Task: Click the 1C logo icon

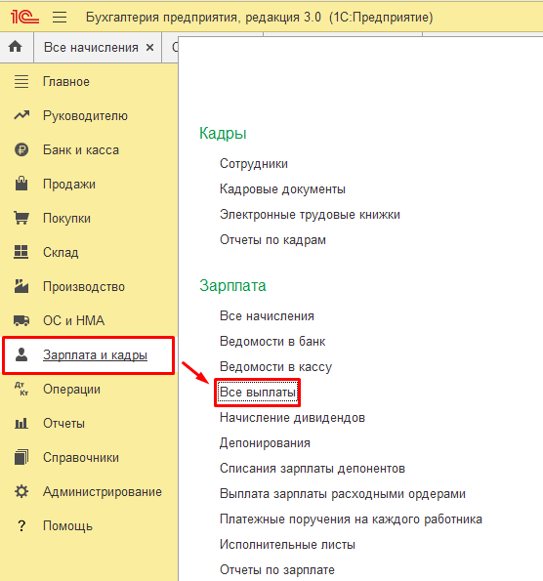Action: tap(24, 17)
